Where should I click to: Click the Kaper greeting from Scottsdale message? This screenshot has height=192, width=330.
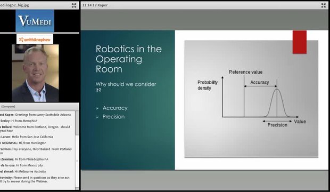[35, 115]
